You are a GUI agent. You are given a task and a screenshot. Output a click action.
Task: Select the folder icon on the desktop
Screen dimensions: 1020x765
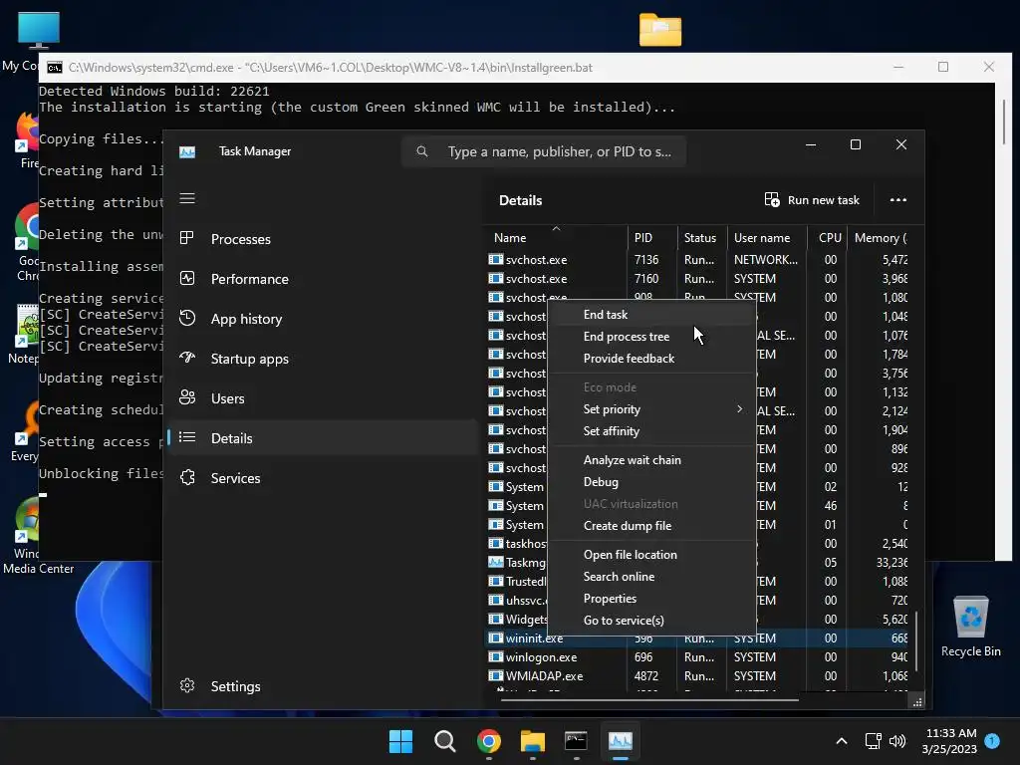click(660, 30)
